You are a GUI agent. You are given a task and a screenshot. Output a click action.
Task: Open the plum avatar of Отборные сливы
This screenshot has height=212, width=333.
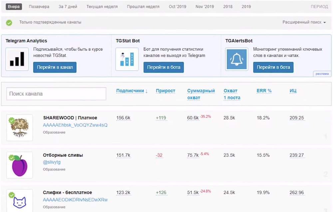coord(20,165)
